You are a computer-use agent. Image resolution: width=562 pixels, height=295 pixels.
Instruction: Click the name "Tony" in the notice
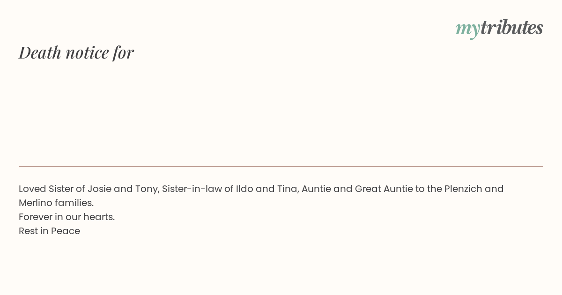pyautogui.click(x=147, y=189)
